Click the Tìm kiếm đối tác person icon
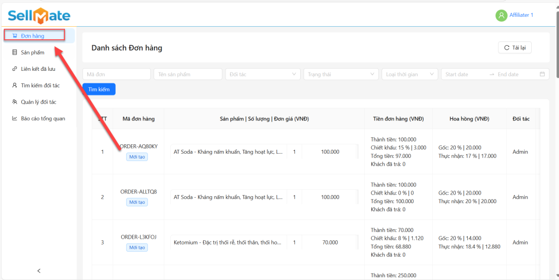The height and width of the screenshot is (280, 559). (x=15, y=86)
